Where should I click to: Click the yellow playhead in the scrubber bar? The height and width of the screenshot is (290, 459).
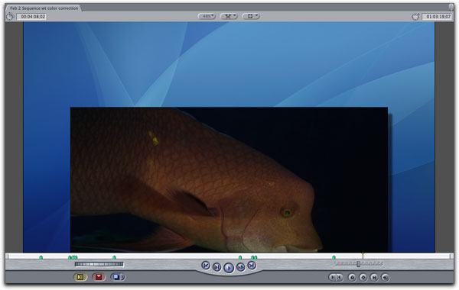point(363,255)
